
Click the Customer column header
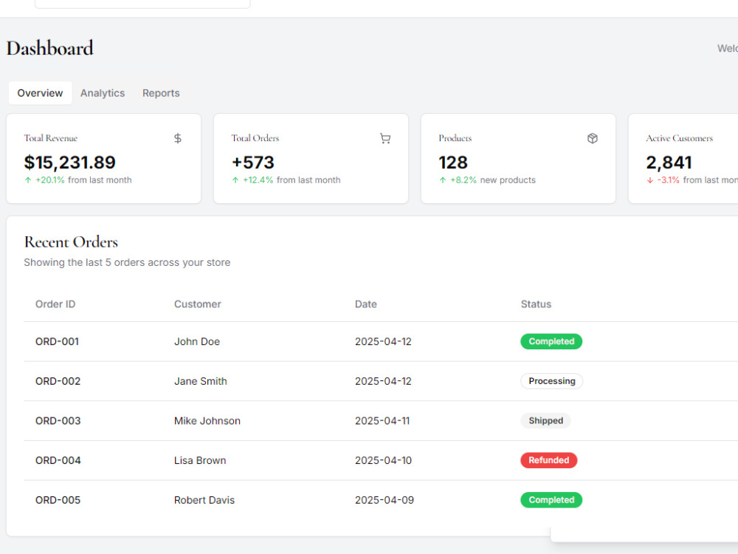[x=198, y=304]
